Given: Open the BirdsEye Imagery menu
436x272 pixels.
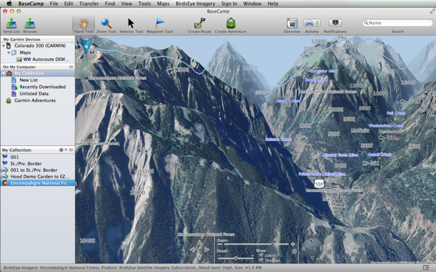Looking at the screenshot, I should click(x=196, y=4).
